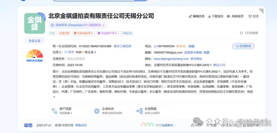The height and width of the screenshot is (133, 277).
Task: Click 更多网址 link
Action: (x=196, y=59)
